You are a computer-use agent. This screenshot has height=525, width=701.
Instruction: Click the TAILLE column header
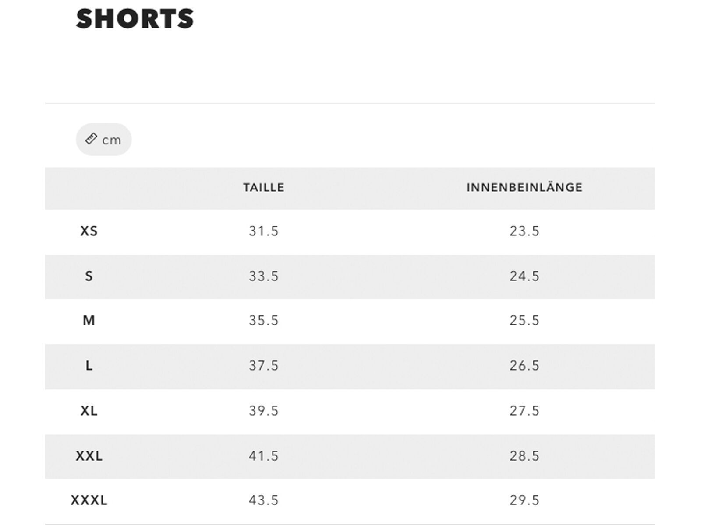coord(263,187)
